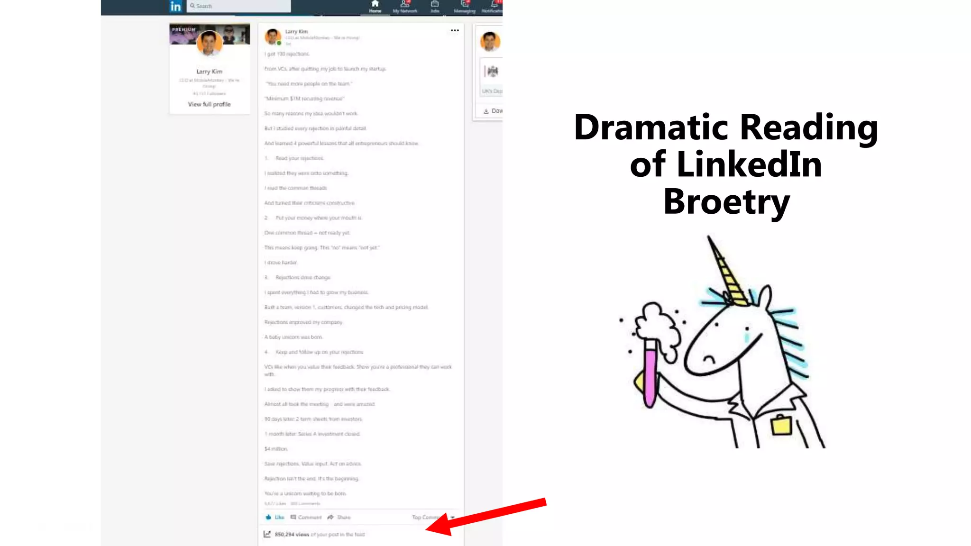Click the comments count below the post

click(x=305, y=504)
